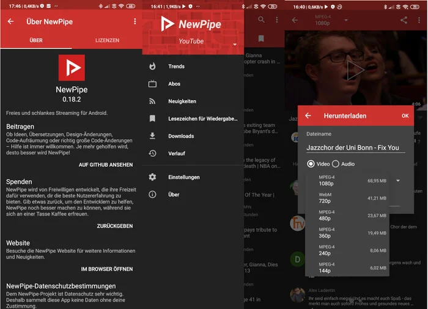
Task: Tap the ZURÜCKGEBEN donate button
Action: click(x=115, y=226)
